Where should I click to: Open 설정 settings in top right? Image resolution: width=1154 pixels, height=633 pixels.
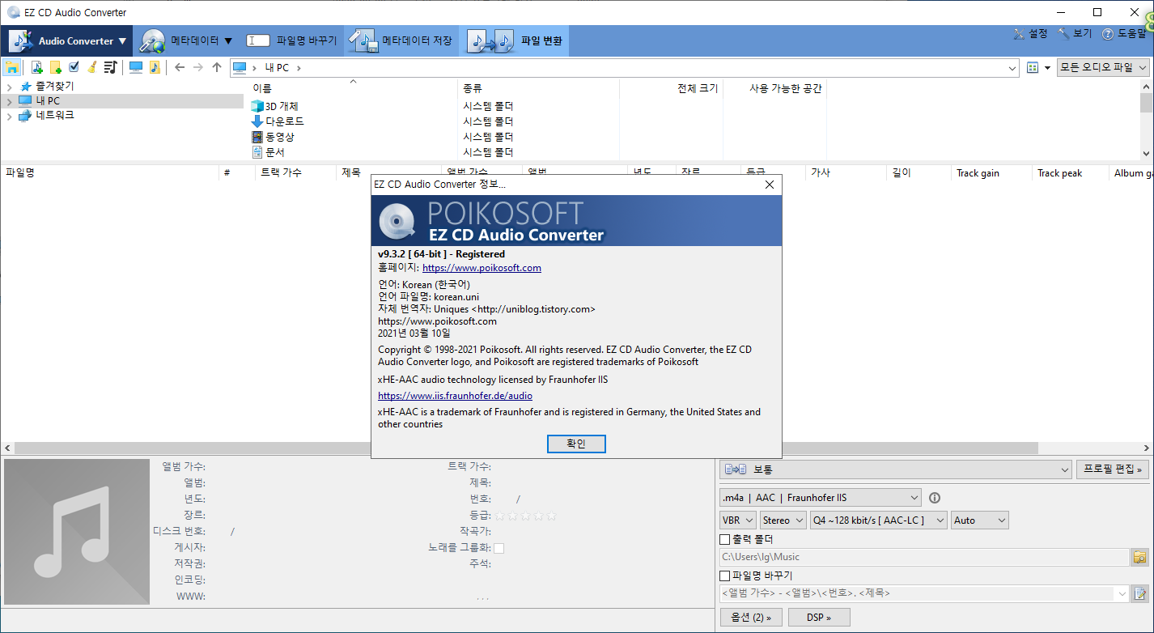pos(1030,34)
